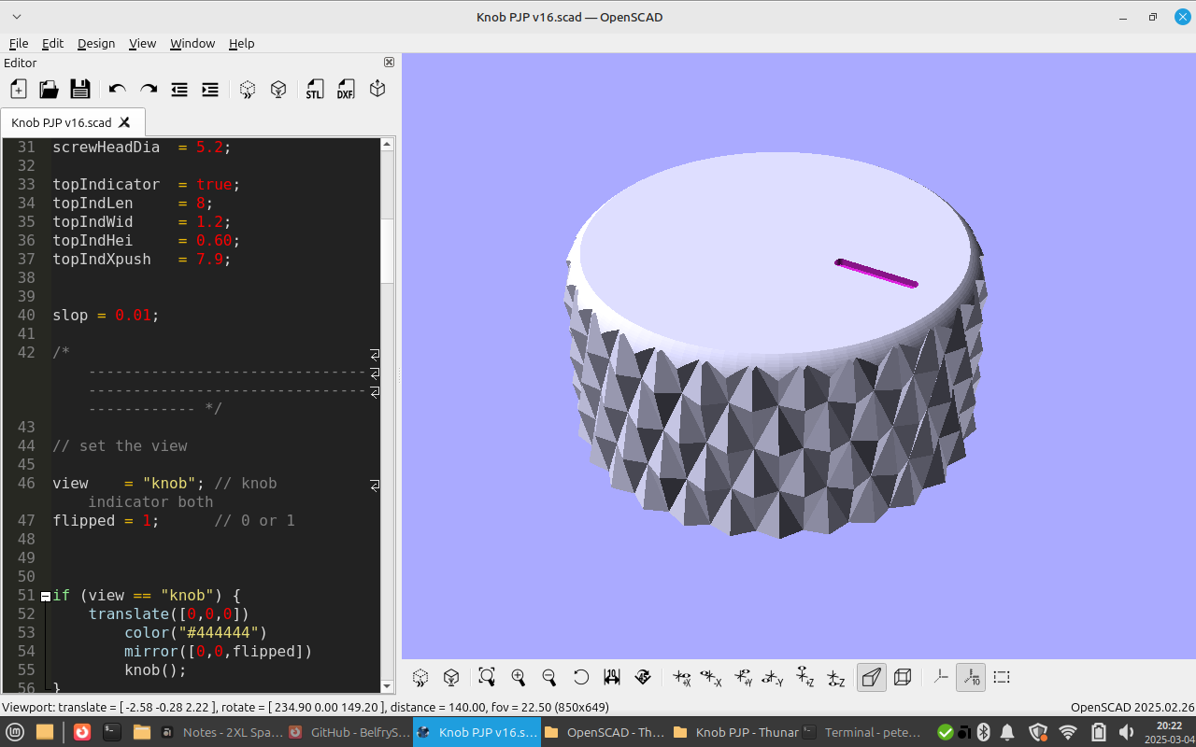The image size is (1196, 747).
Task: Click the value 5.2 on line 31
Action: 209,147
